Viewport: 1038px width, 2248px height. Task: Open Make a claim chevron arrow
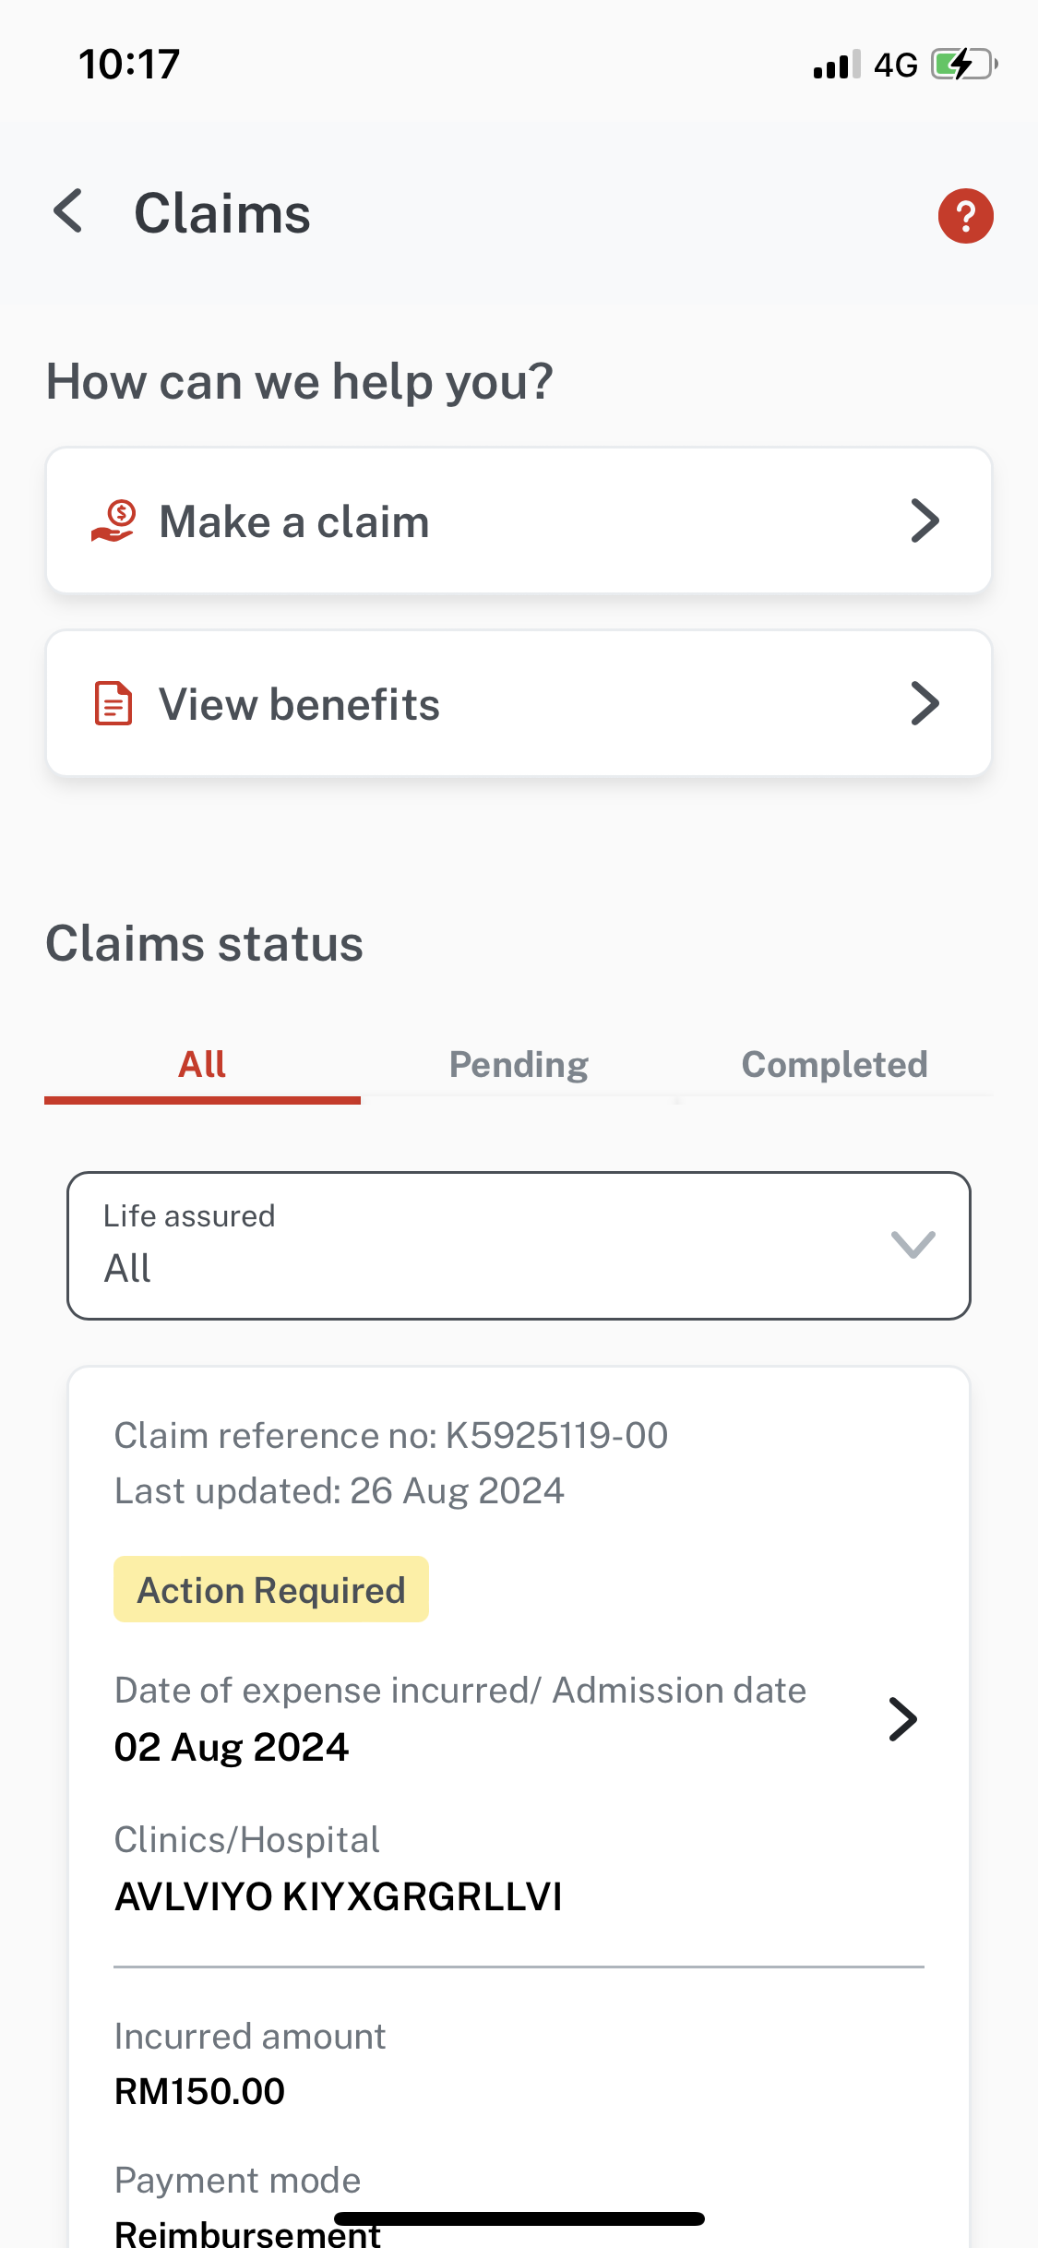point(925,520)
